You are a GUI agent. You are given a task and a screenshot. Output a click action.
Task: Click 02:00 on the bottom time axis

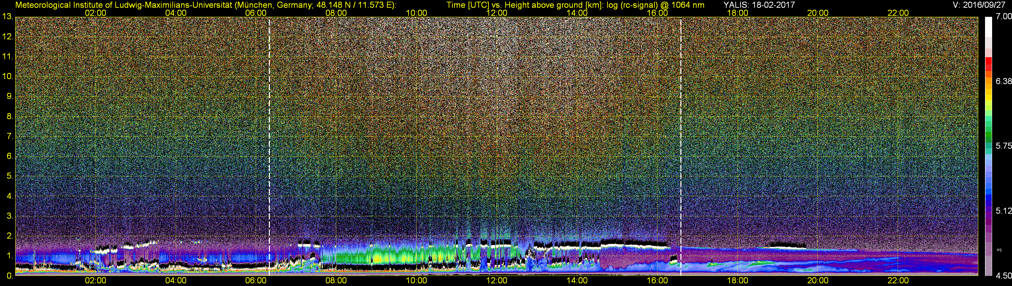pyautogui.click(x=95, y=281)
